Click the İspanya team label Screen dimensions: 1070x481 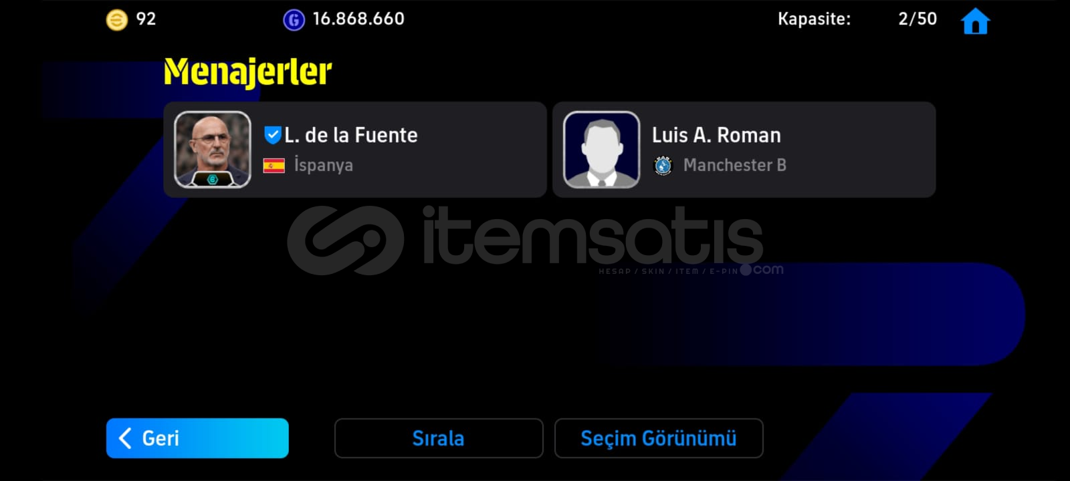(324, 165)
